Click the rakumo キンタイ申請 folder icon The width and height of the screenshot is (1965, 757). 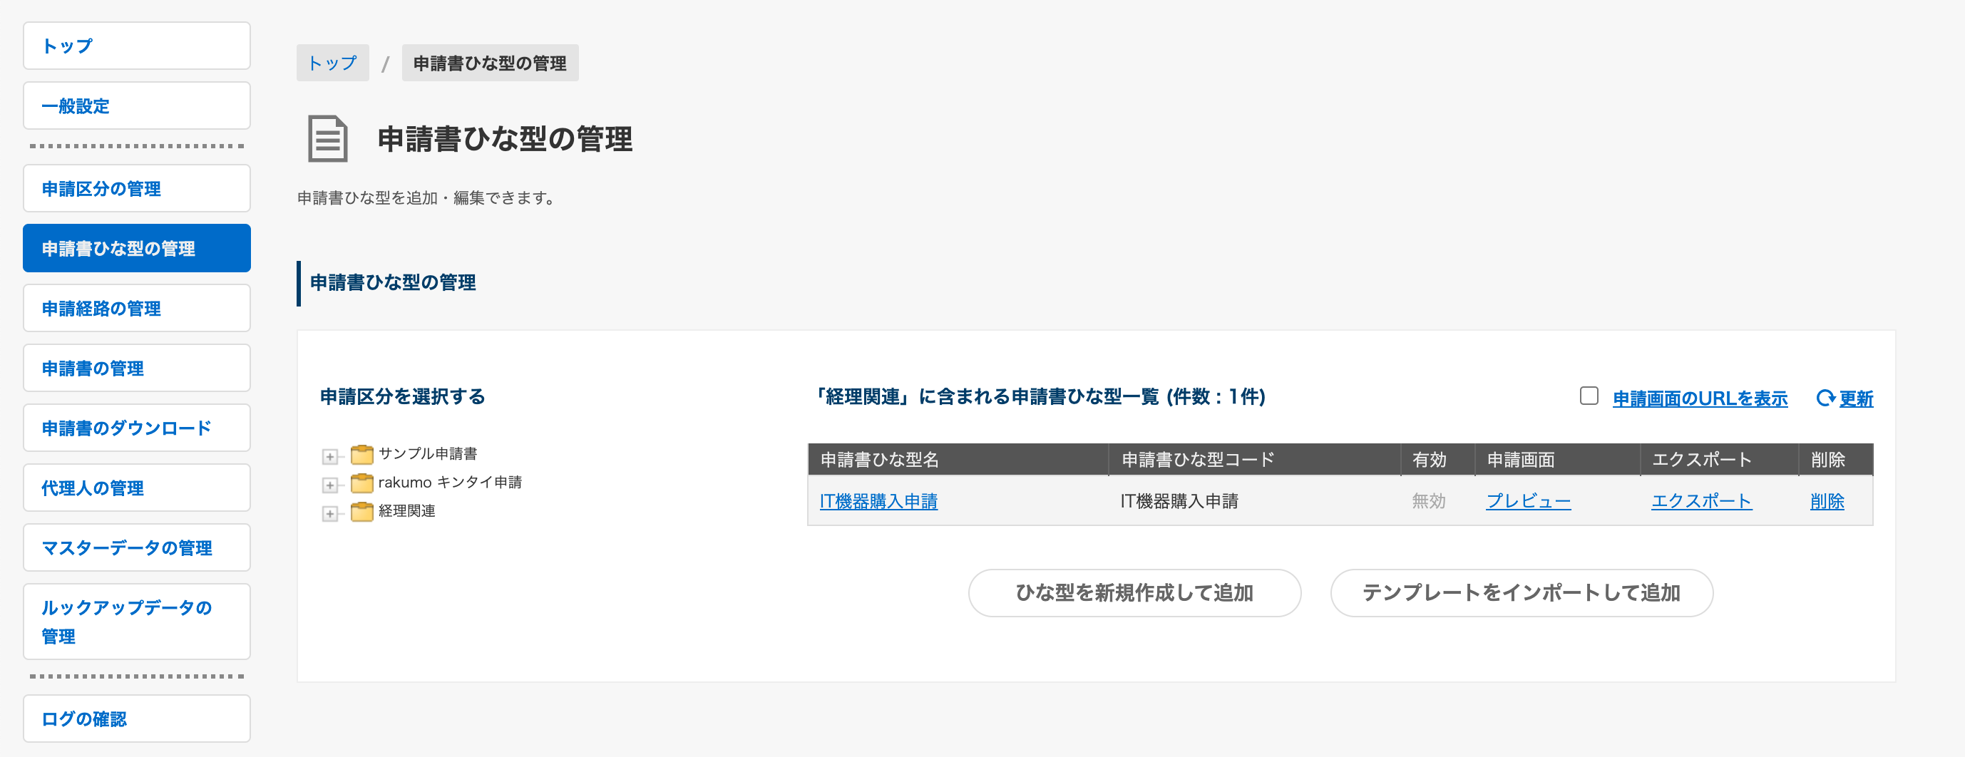(x=361, y=483)
